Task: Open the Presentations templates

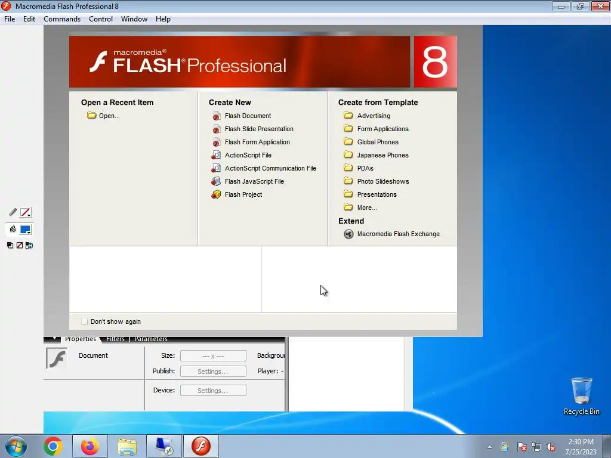Action: tap(377, 194)
